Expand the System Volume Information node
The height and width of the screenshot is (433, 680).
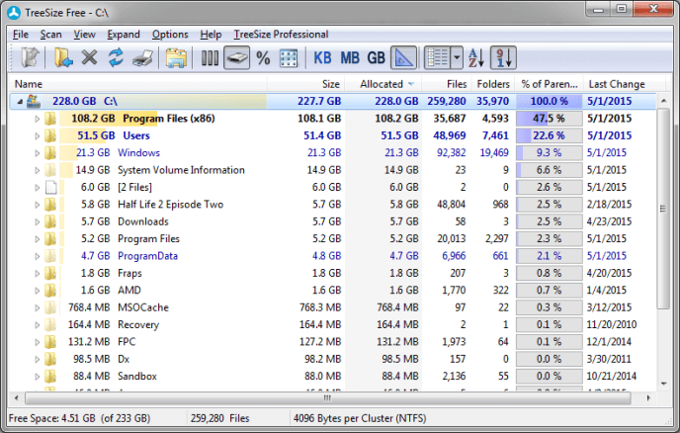click(x=37, y=170)
